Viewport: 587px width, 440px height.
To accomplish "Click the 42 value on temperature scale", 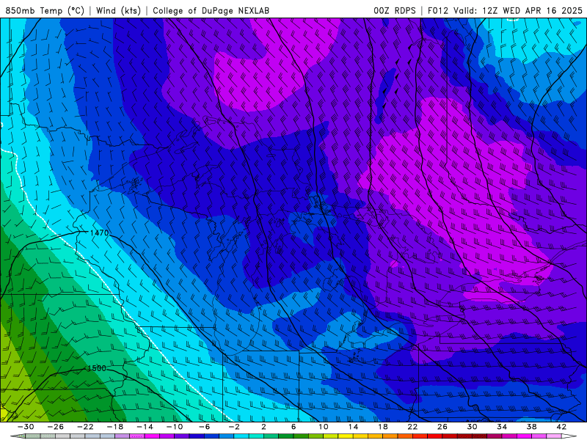I will [x=561, y=427].
